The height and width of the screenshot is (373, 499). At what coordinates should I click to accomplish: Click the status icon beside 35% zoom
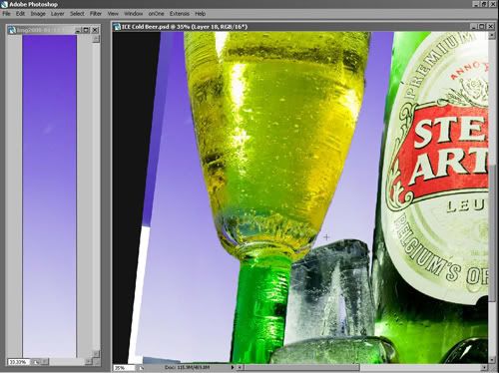point(141,368)
